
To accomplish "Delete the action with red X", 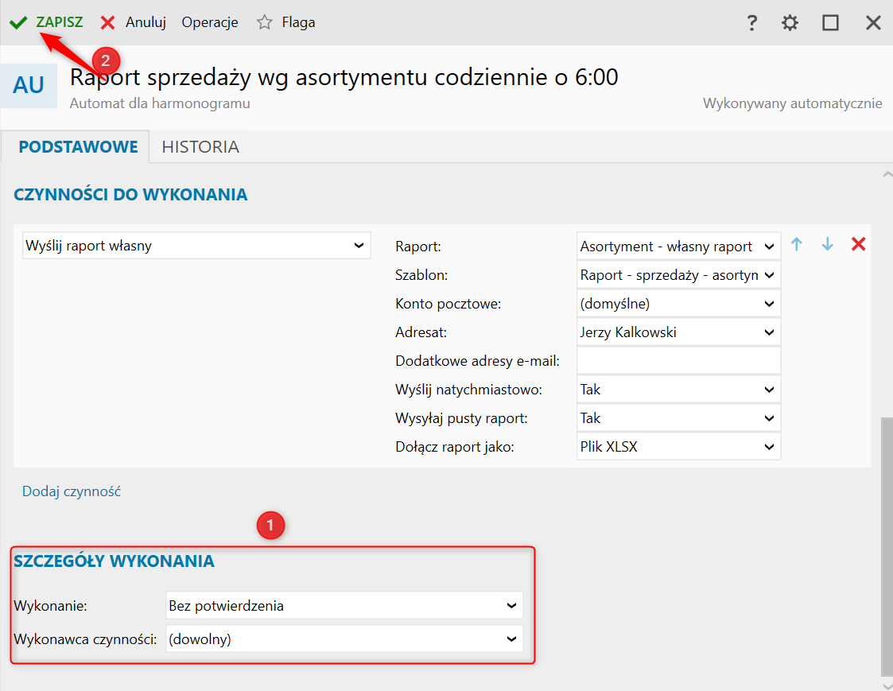I will point(858,244).
